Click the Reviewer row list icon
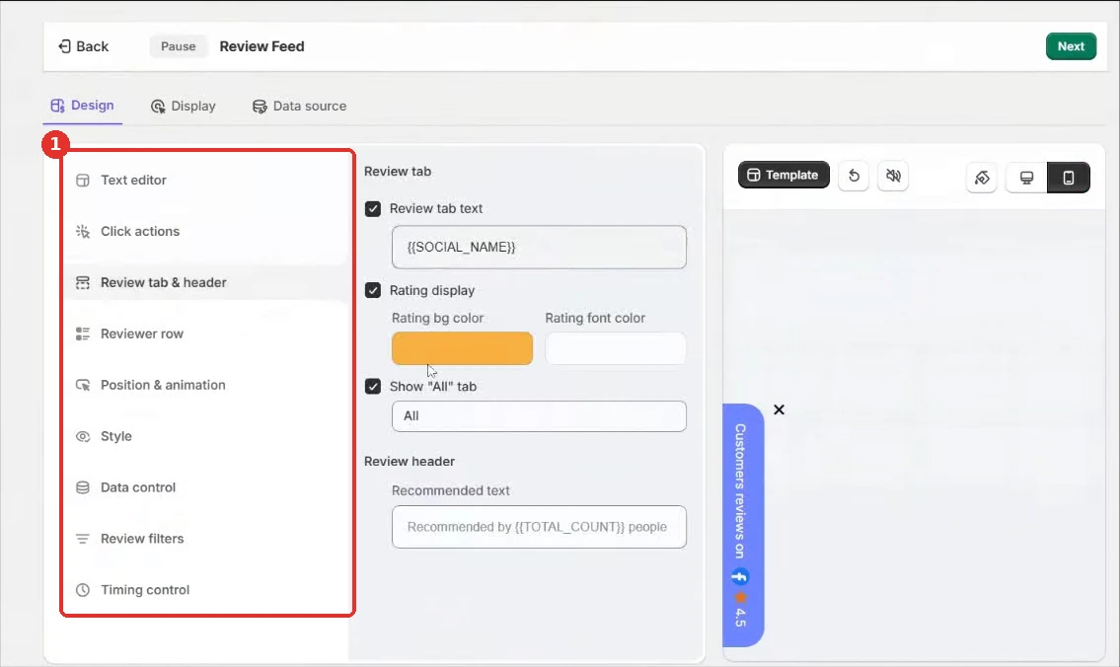The image size is (1120, 667). click(83, 333)
